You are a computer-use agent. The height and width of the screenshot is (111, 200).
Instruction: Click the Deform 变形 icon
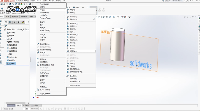click(x=68, y=43)
